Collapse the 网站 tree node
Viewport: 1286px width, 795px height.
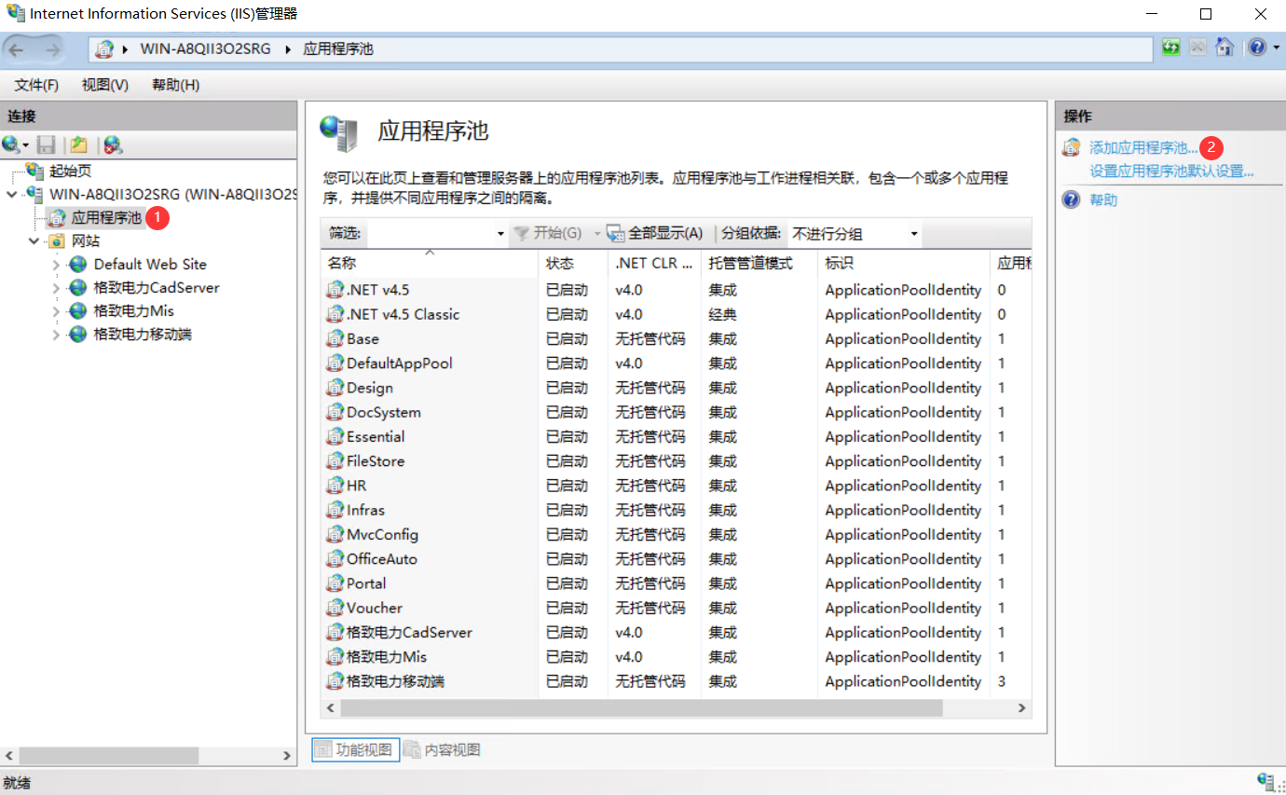click(34, 240)
